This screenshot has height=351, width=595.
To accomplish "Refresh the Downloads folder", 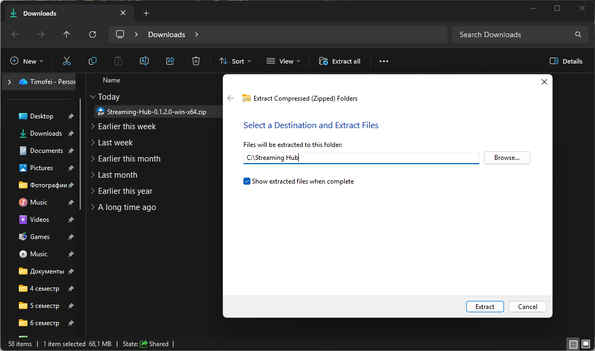I will (93, 34).
